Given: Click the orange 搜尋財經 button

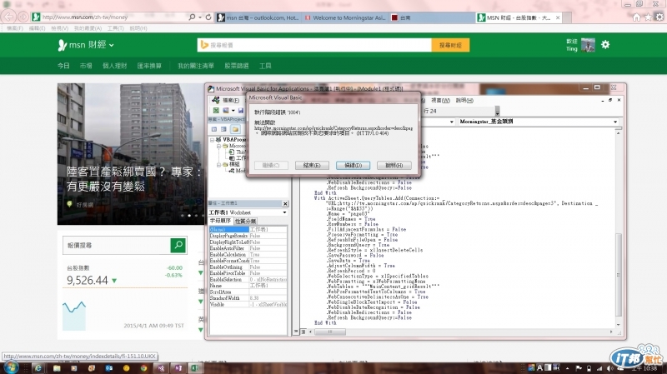Looking at the screenshot, I should point(450,45).
